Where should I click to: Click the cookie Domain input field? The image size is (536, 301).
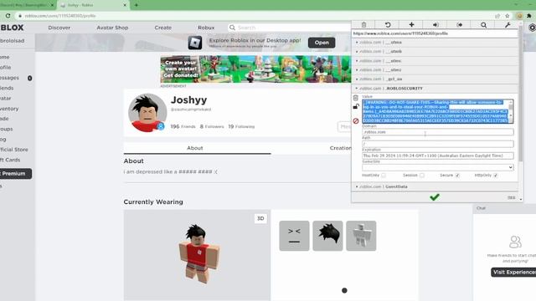tap(437, 132)
